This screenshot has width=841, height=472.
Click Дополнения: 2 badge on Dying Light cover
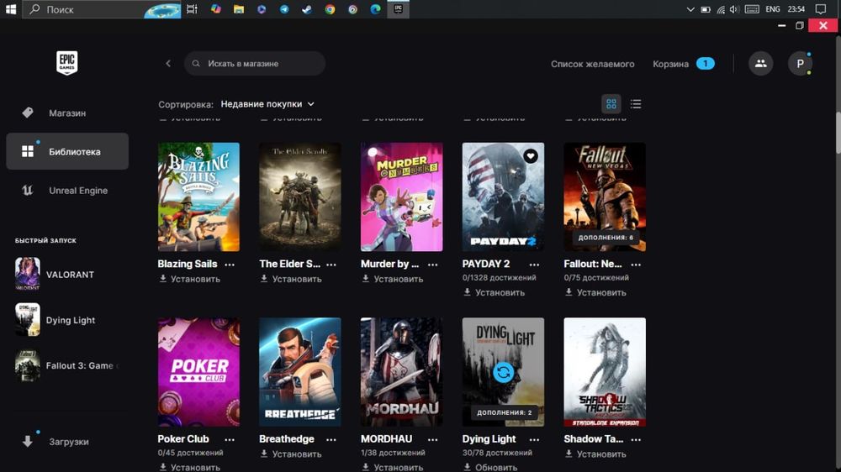(504, 412)
